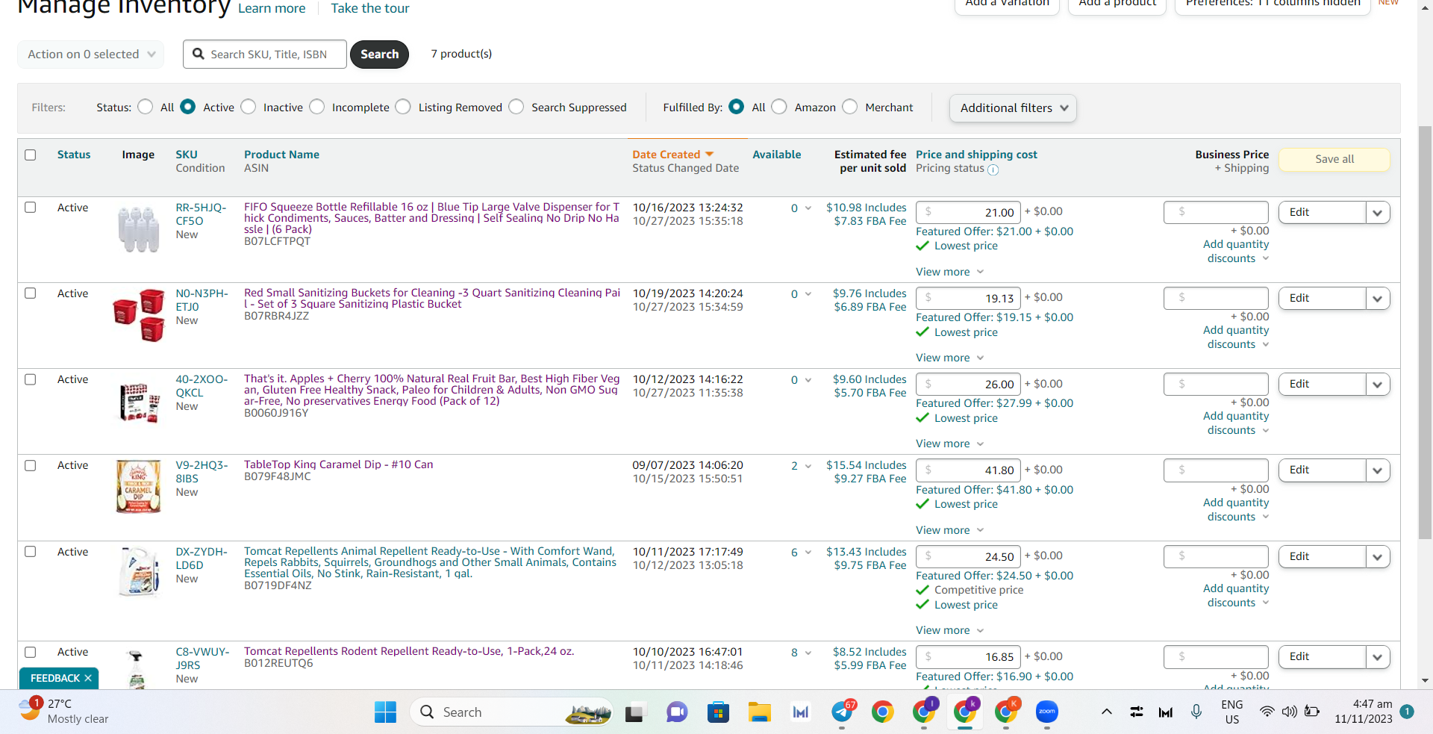1433x734 pixels.
Task: Open the Zoom app in taskbar
Action: tap(1047, 712)
